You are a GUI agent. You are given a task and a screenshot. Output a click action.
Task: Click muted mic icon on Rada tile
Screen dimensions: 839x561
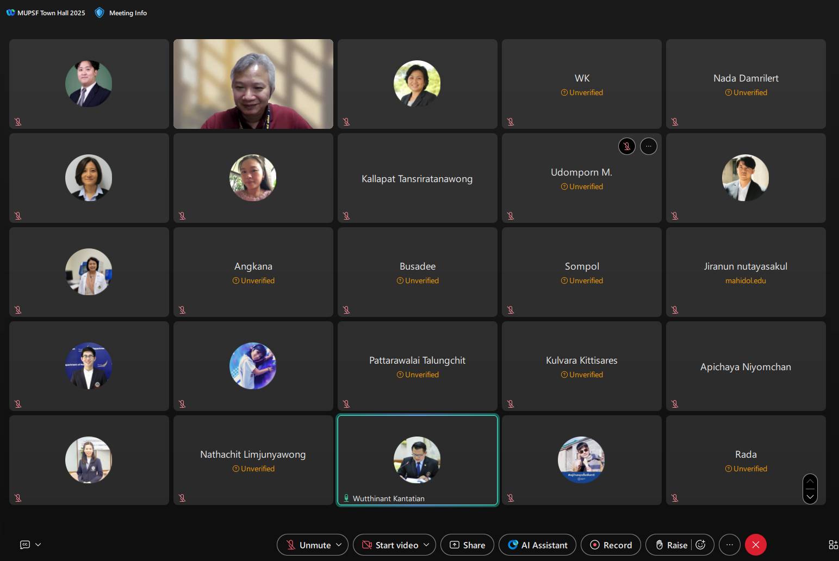click(x=675, y=498)
